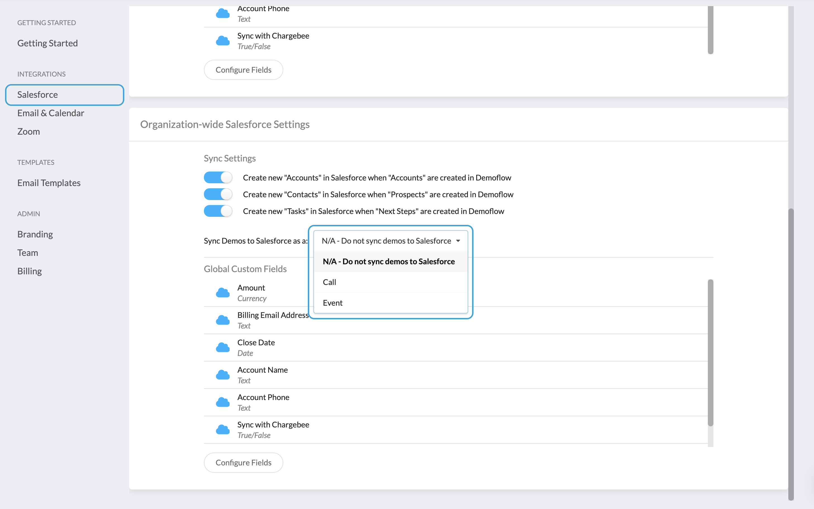Screen dimensions: 814x509
Task: Click upper custom fields list scrollbar
Action: coord(710,30)
